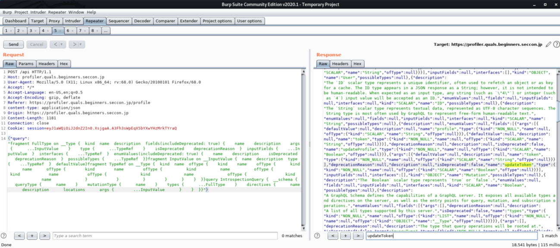Open response search options with the plus button
Viewport: 560px width, 248px height.
tap(345, 236)
